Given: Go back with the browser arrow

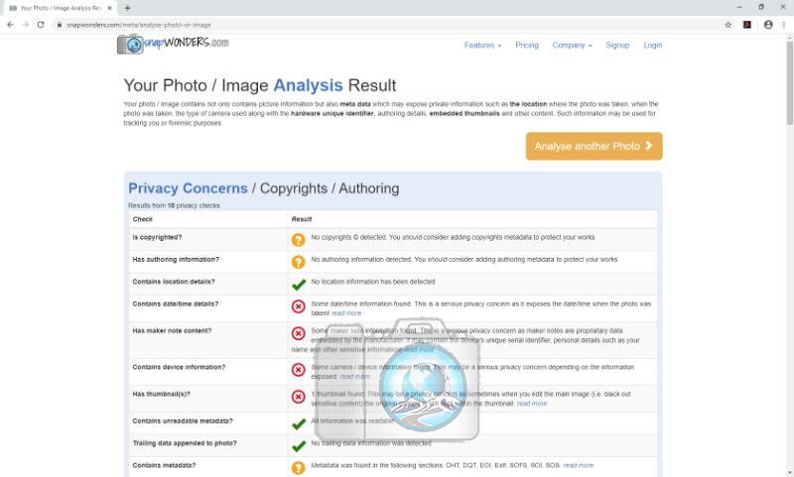Looking at the screenshot, I should pos(10,24).
